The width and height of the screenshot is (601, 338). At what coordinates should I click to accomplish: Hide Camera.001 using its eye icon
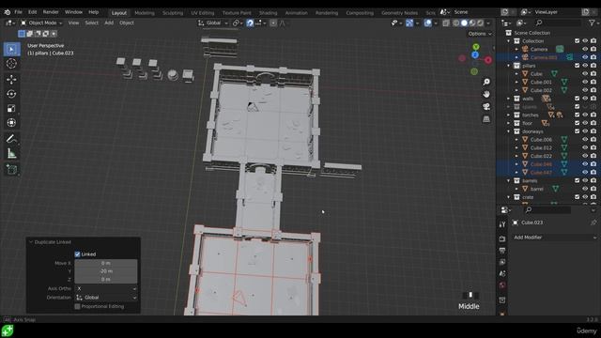[x=585, y=57]
